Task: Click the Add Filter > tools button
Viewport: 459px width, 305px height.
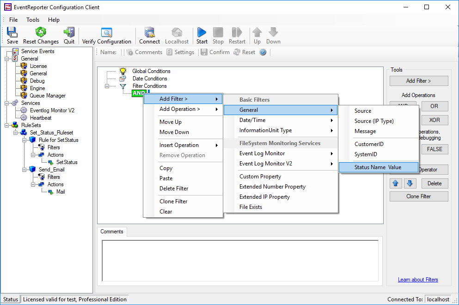Action: coord(419,81)
